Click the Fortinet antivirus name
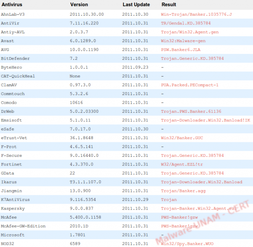Image resolution: width=253 pixels, height=247 pixels. point(11,164)
